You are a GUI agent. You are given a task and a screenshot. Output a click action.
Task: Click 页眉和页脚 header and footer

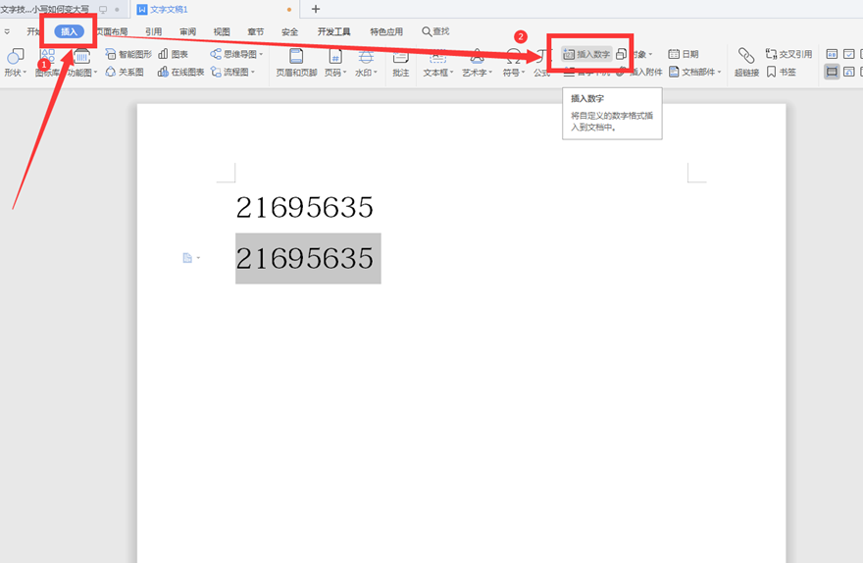click(296, 62)
